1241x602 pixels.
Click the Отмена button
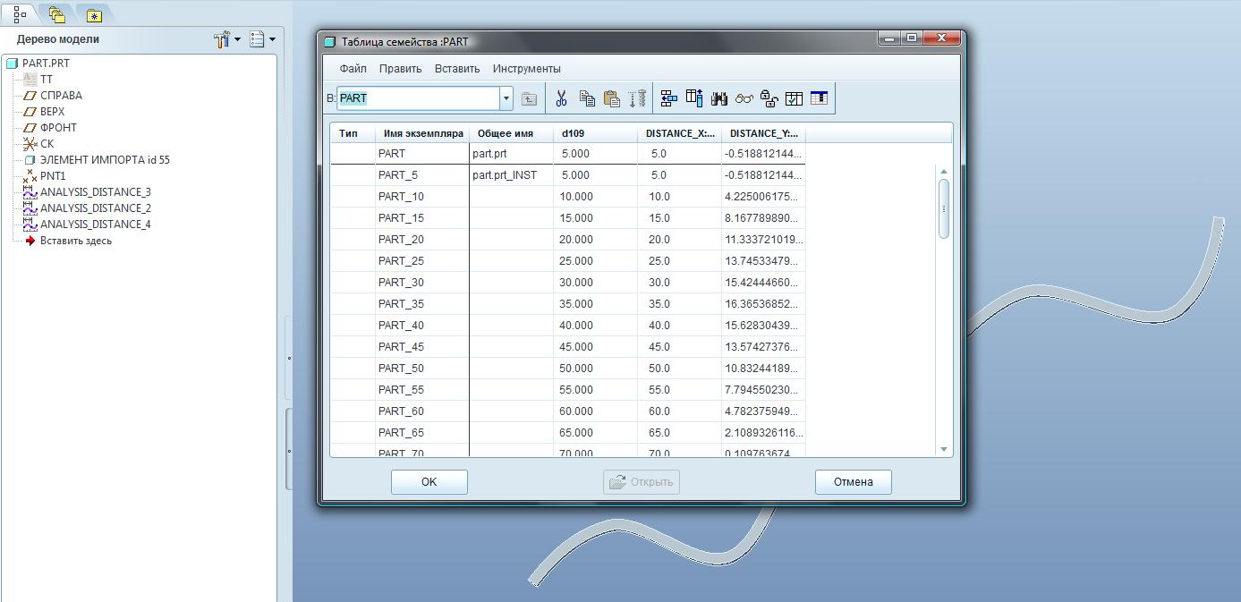[853, 482]
